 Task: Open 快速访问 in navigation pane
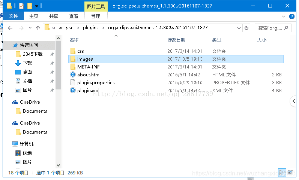click(x=29, y=45)
